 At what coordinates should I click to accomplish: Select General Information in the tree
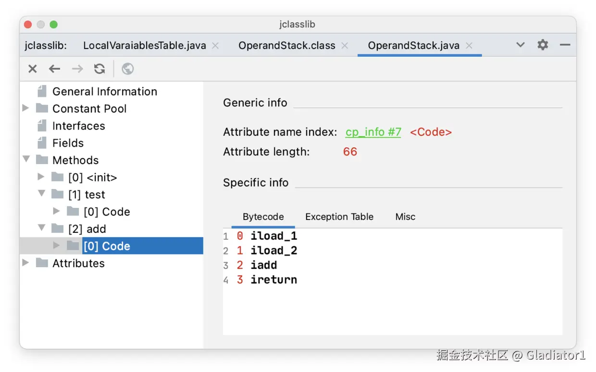click(104, 91)
